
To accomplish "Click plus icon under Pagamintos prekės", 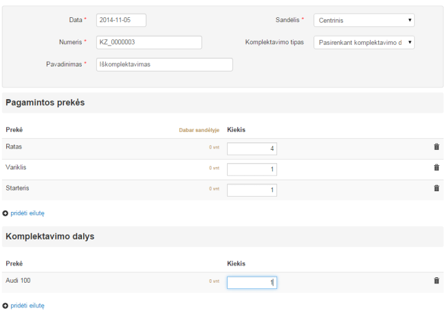I will (6, 213).
